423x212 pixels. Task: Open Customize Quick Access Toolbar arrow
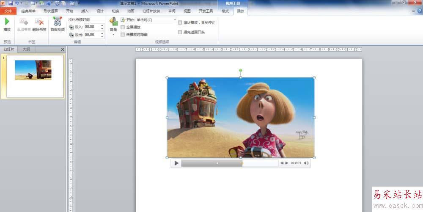[79, 3]
